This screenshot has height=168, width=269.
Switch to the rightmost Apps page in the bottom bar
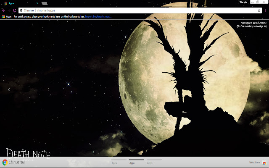(150, 162)
